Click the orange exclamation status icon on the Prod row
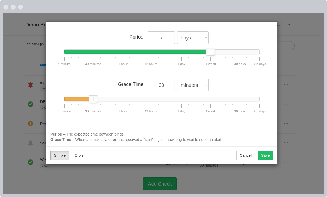 click(x=30, y=123)
